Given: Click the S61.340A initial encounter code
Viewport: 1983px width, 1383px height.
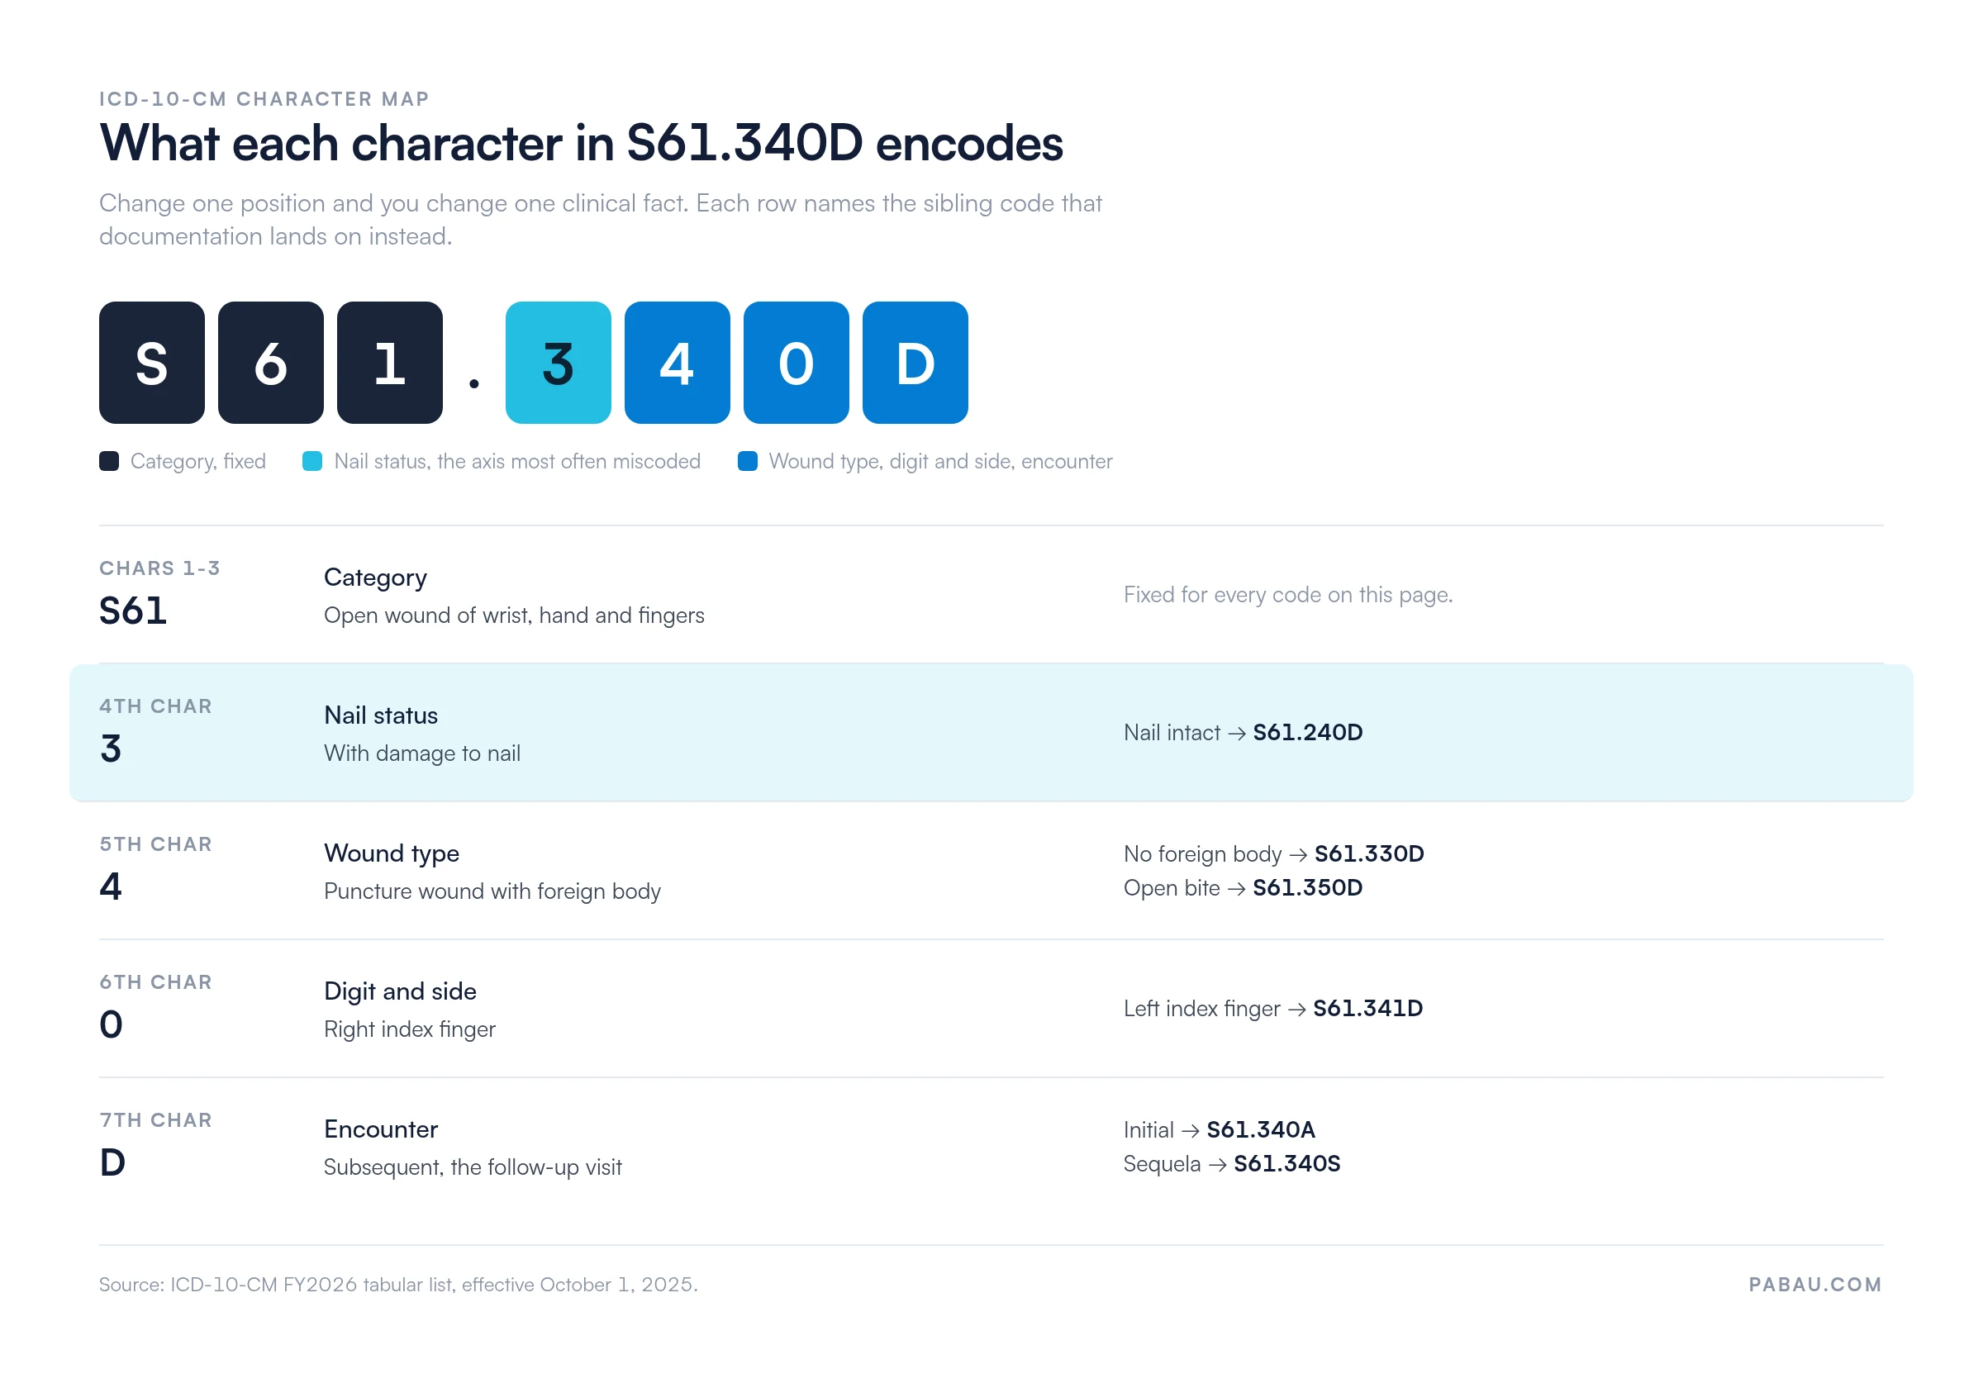Looking at the screenshot, I should click(1261, 1130).
